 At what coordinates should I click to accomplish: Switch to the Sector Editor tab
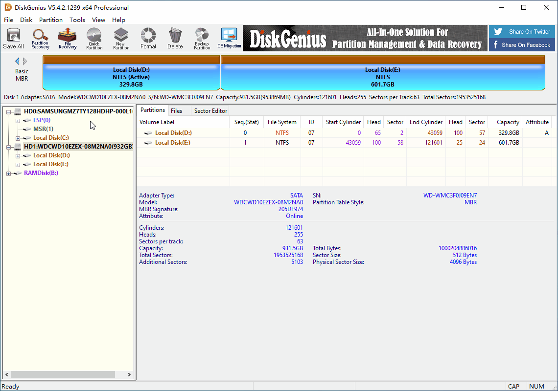click(210, 111)
